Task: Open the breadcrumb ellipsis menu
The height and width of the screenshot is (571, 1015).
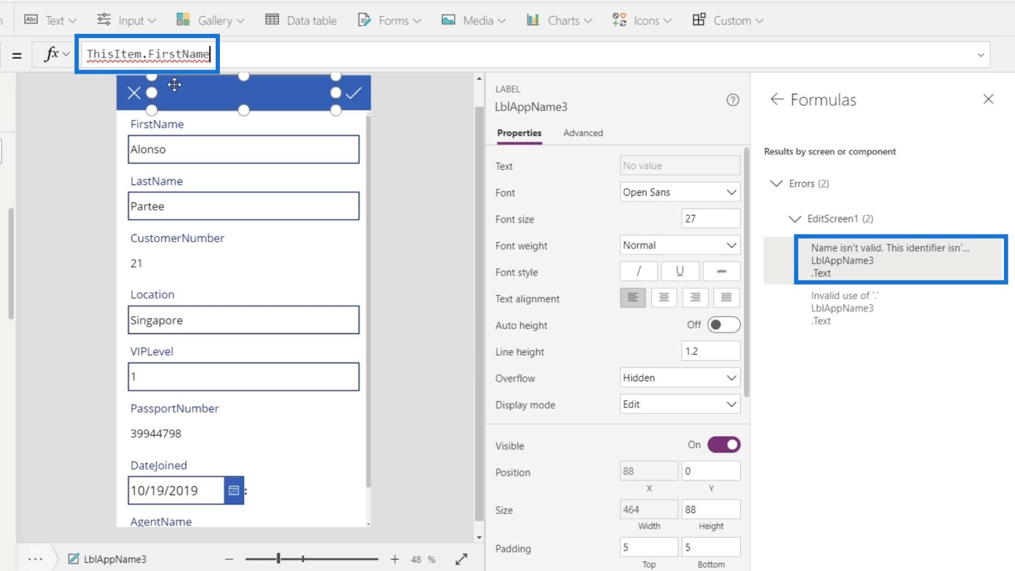Action: (x=35, y=559)
